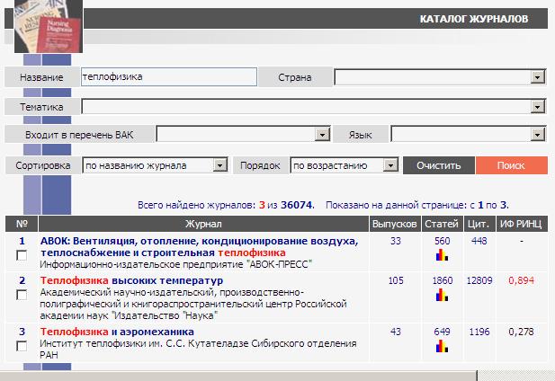This screenshot has height=381, width=555.
Task: Click issues count 33 for АВОК
Action: pyautogui.click(x=396, y=241)
